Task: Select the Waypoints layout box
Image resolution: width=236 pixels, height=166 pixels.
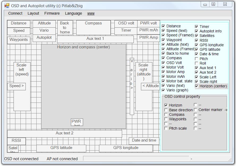Action: pyautogui.click(x=19, y=40)
